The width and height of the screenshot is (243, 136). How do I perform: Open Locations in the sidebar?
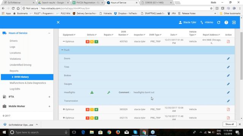coord(15,53)
